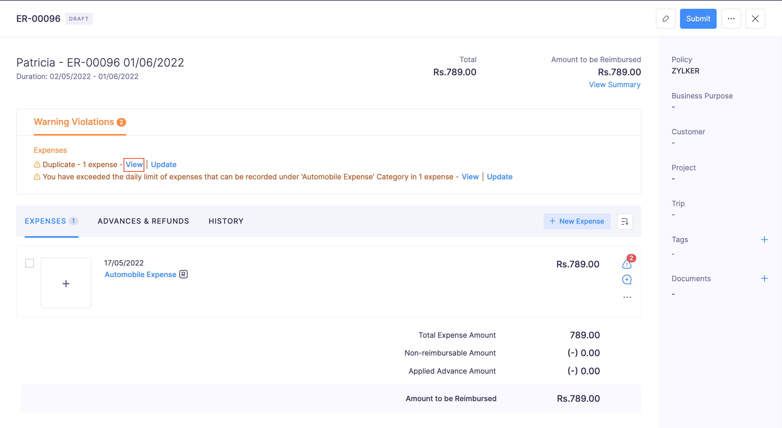Click the Submit button
782x428 pixels.
pos(698,19)
